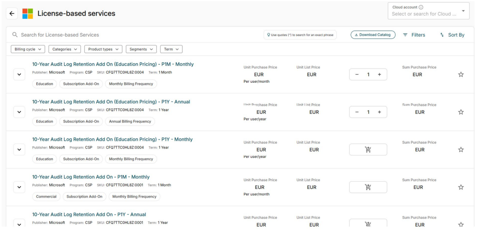Increase quantity for Education P1M Monthly
Viewport: 477px width, 239px height.
(379, 74)
